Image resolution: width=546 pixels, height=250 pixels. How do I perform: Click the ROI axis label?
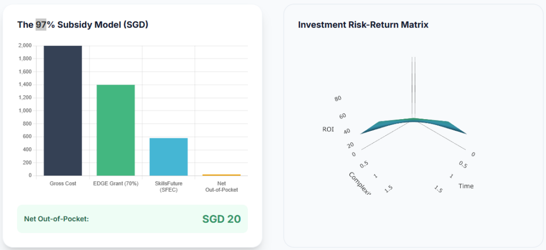tap(328, 129)
